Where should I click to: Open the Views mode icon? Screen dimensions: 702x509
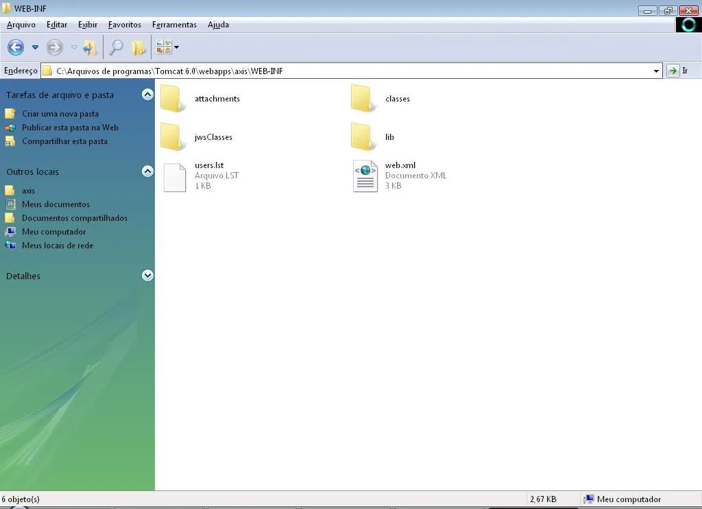(164, 47)
